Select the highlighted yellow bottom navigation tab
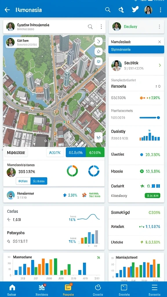167x297 pixels. coord(68,288)
